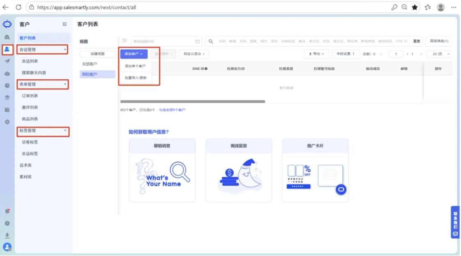
Task: Choose 添加单个客户 from the dropdown
Action: [x=135, y=66]
